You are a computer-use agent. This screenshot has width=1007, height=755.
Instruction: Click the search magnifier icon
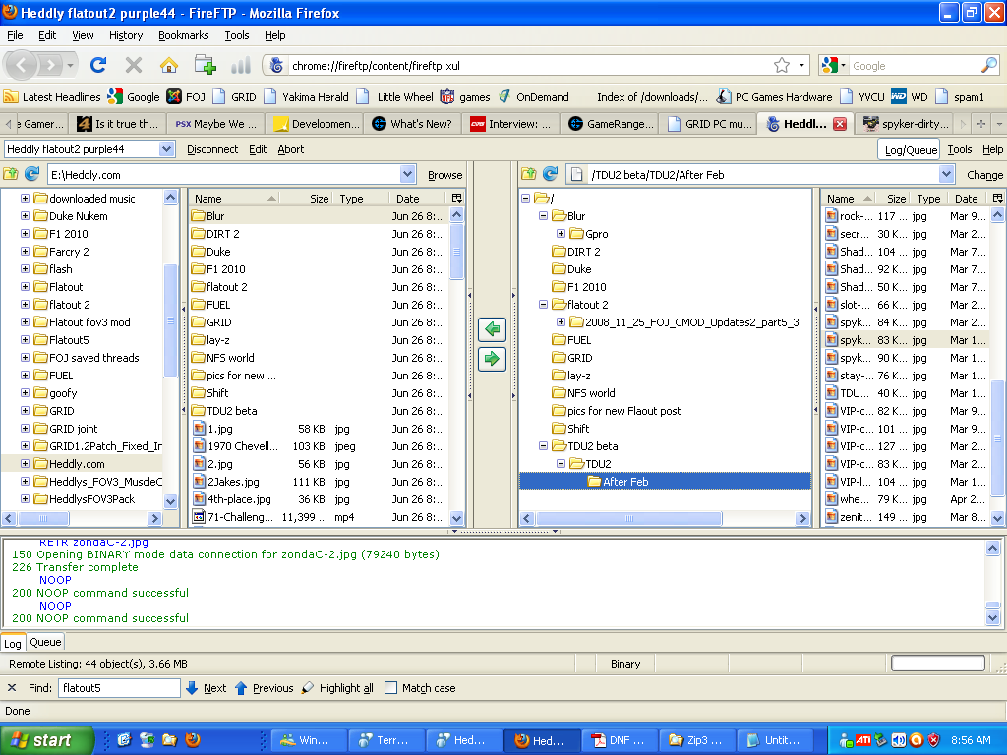(x=989, y=65)
